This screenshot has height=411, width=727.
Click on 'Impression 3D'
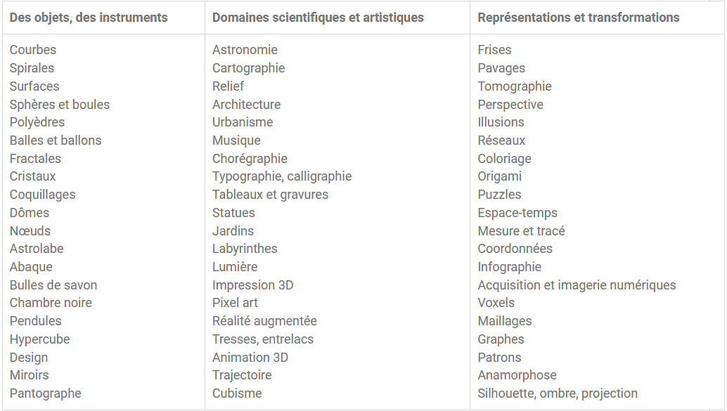253,285
